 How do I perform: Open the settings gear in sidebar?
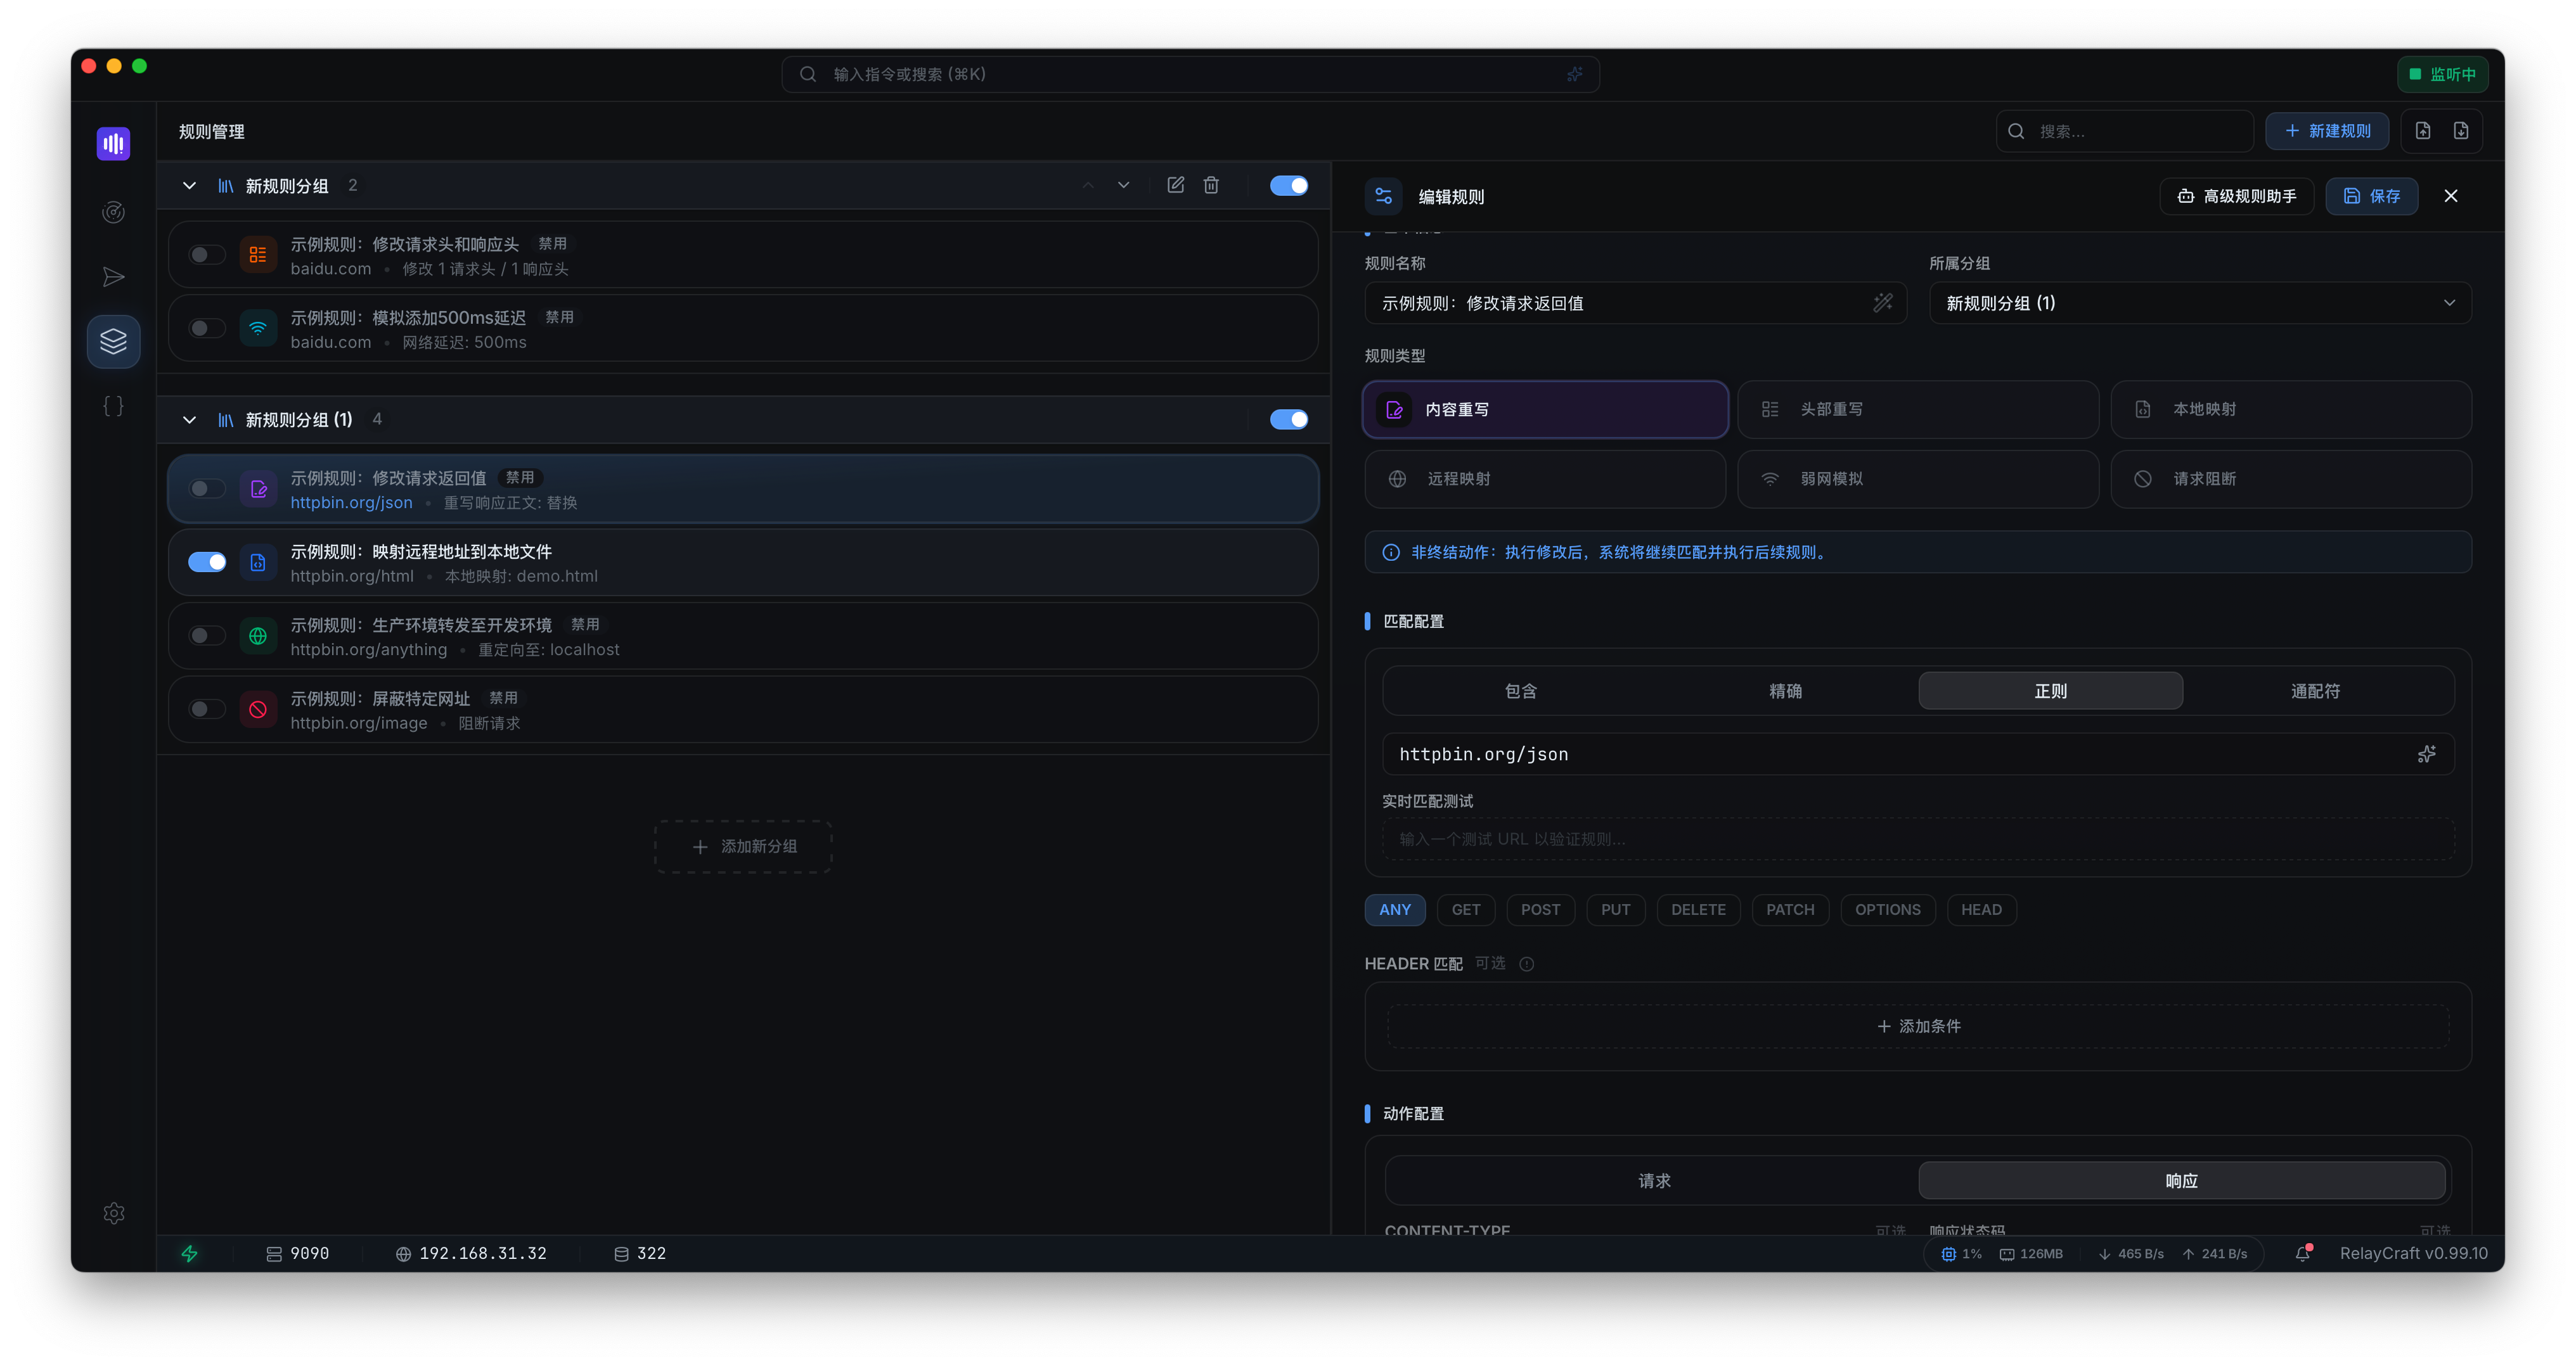pyautogui.click(x=113, y=1213)
